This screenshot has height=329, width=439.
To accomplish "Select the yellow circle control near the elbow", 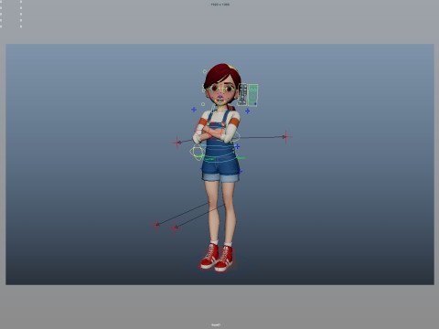I will [x=236, y=137].
